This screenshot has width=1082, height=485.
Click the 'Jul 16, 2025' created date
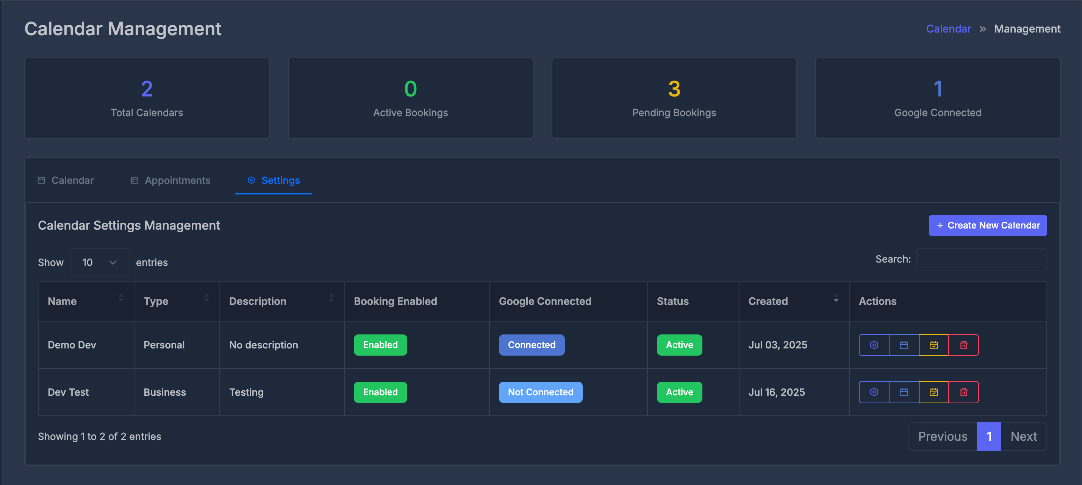[x=776, y=392]
